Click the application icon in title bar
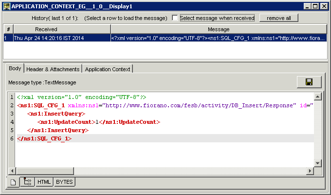331x195 pixels. 7,6
